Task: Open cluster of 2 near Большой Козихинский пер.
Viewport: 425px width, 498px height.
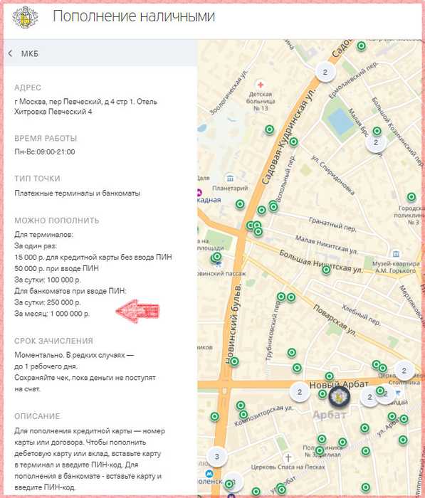Action: click(376, 142)
